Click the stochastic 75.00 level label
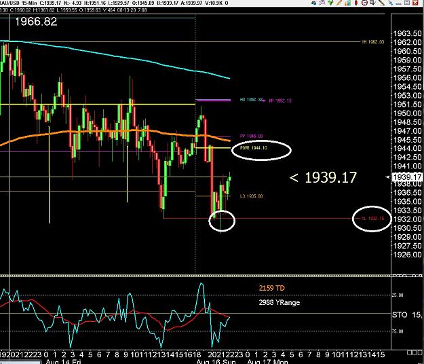424x364 pixels. pyautogui.click(x=398, y=331)
